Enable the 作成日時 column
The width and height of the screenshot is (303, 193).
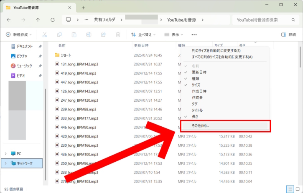point(199,91)
